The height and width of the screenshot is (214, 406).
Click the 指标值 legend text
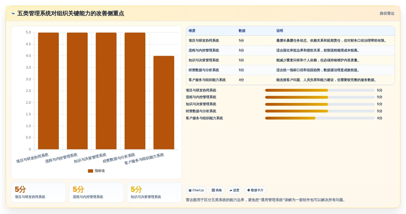[x=100, y=171]
